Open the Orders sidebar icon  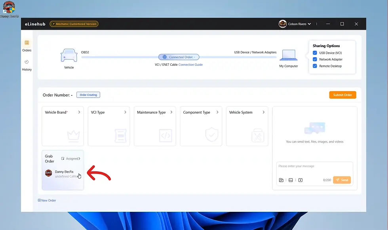coord(27,43)
